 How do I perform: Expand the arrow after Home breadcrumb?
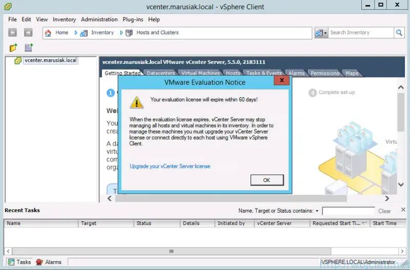pos(76,33)
